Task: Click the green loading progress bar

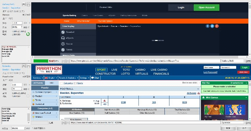Action: tap(40, 61)
